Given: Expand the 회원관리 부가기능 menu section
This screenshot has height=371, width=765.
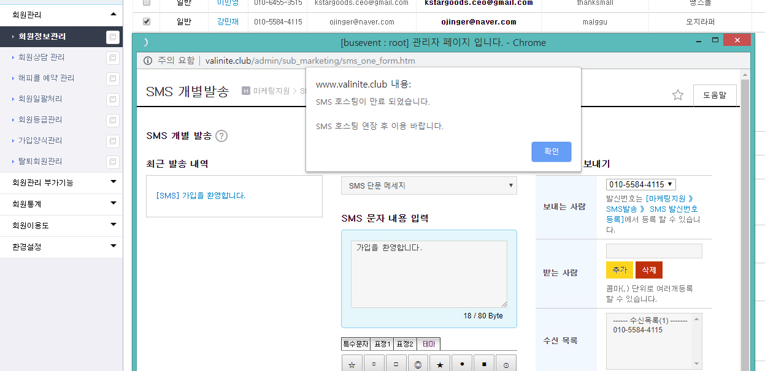Looking at the screenshot, I should 61,182.
